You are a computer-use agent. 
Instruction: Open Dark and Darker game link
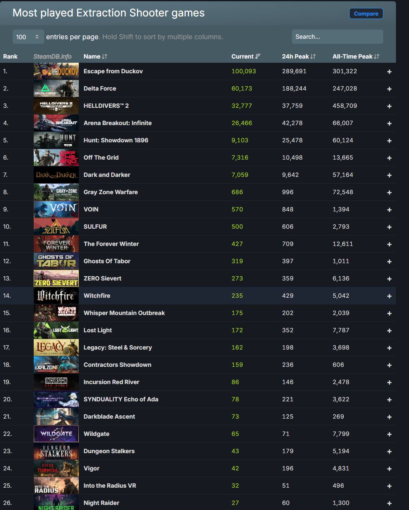[107, 175]
